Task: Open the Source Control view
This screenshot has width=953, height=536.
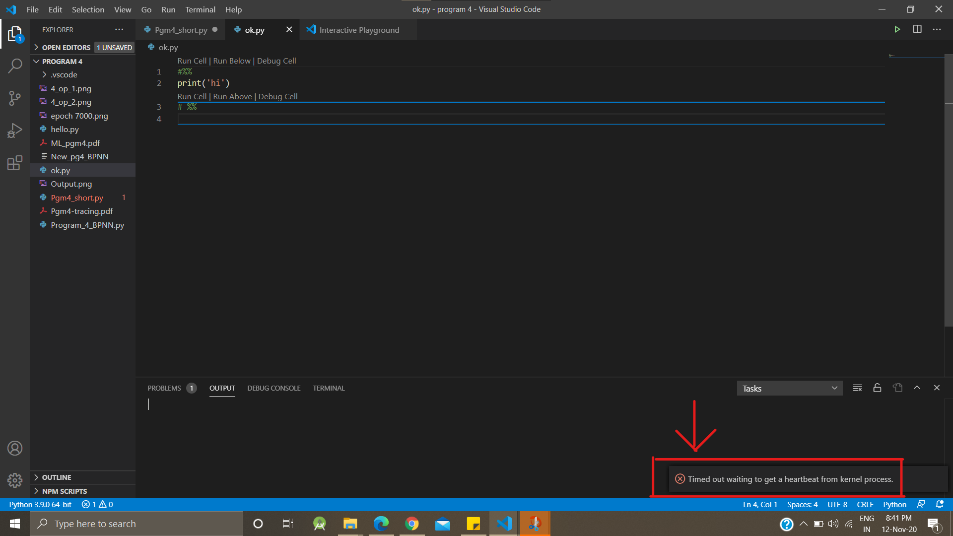Action: (x=15, y=98)
